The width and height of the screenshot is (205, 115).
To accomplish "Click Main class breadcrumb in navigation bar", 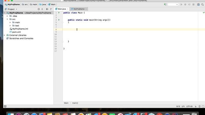I will point(52,4).
